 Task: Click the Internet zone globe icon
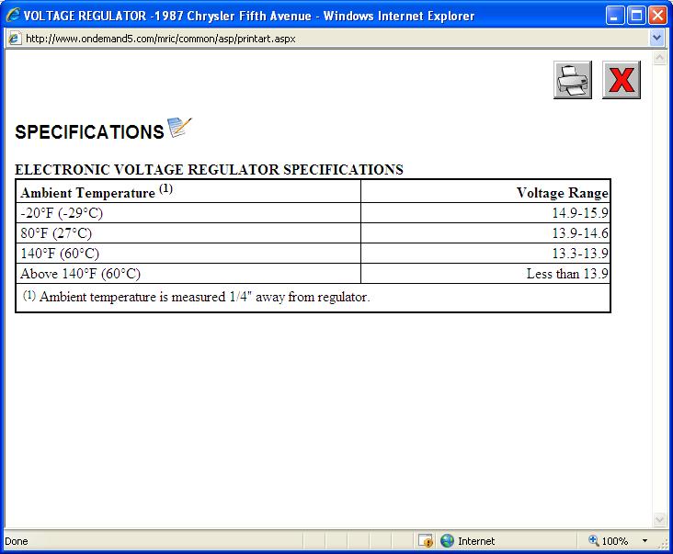447,541
